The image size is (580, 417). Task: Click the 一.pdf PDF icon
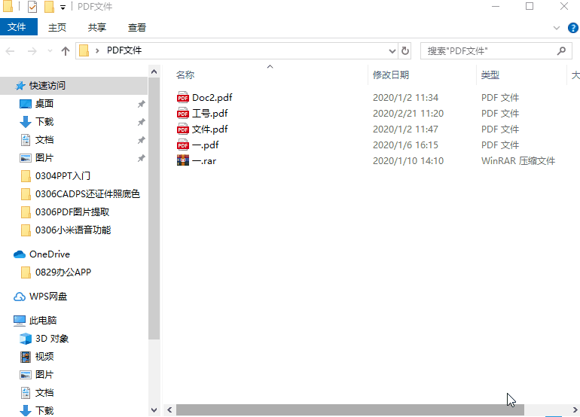point(183,145)
